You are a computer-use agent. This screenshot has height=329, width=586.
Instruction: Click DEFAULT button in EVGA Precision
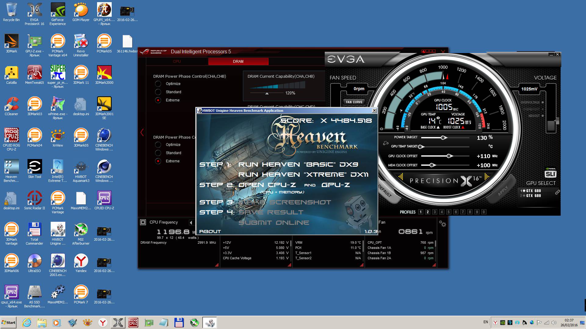[x=385, y=191]
